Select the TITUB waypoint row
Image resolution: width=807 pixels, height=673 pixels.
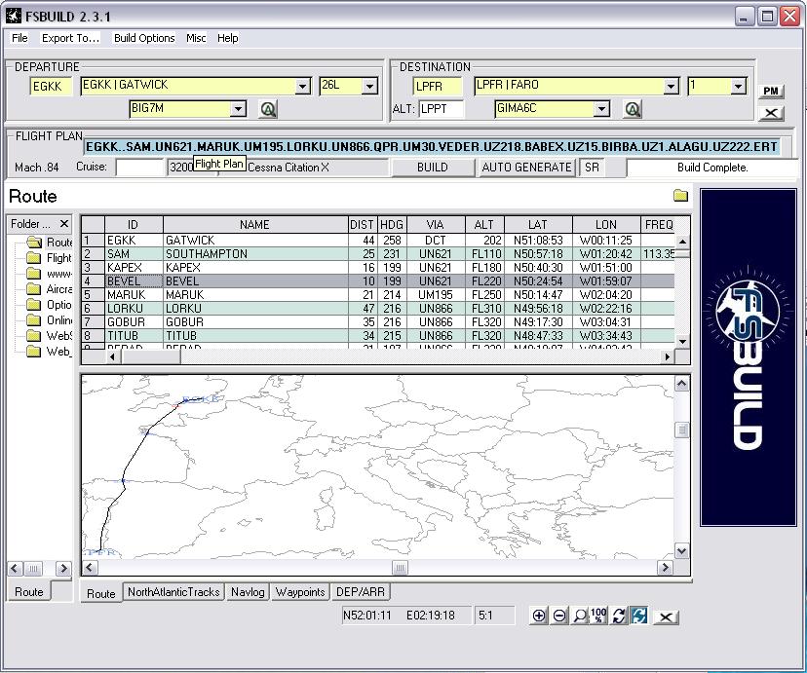point(378,336)
